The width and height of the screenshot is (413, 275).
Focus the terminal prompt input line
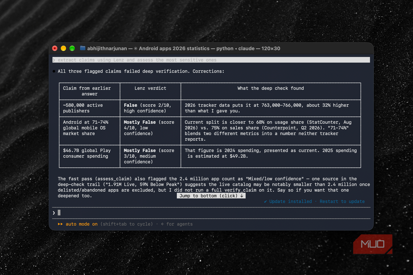tap(211, 213)
